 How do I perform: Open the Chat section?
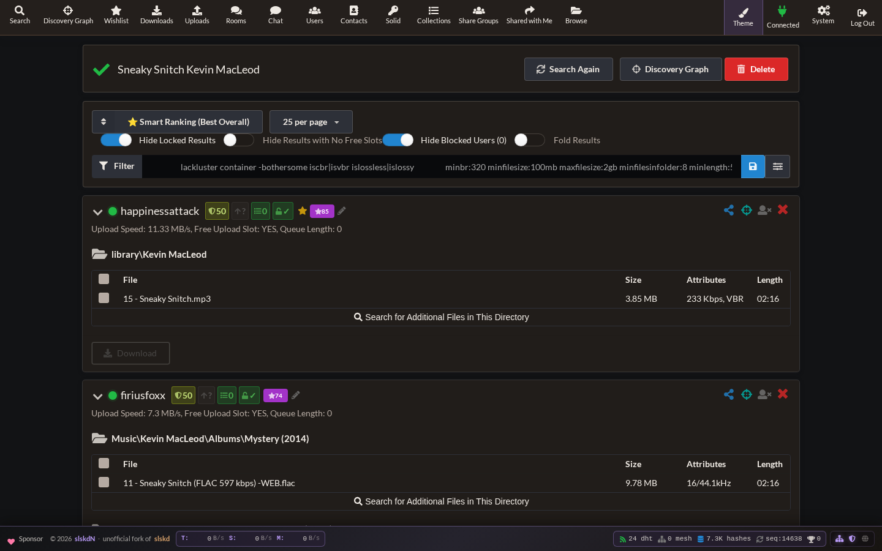pyautogui.click(x=276, y=15)
